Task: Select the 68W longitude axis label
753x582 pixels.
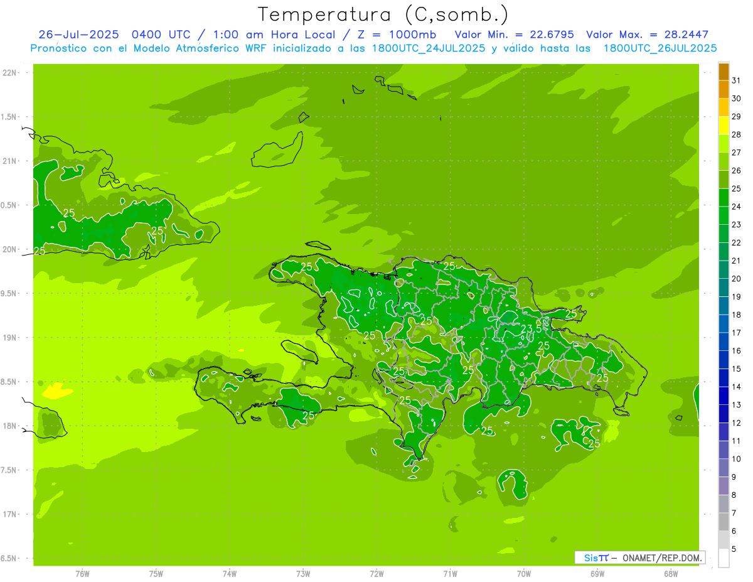Action: click(670, 573)
